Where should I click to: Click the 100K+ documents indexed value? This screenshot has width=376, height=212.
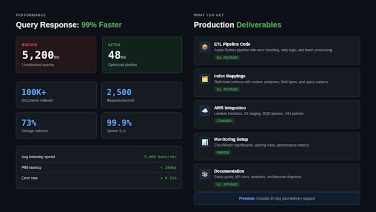34,92
